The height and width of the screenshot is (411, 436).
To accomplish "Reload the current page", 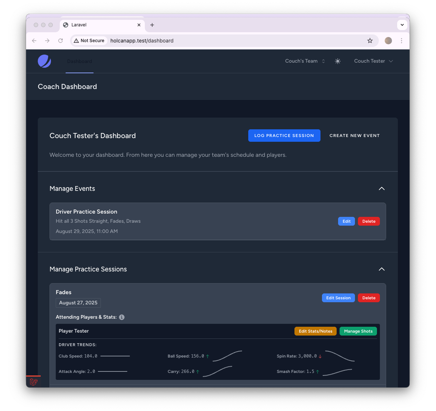I will 61,41.
